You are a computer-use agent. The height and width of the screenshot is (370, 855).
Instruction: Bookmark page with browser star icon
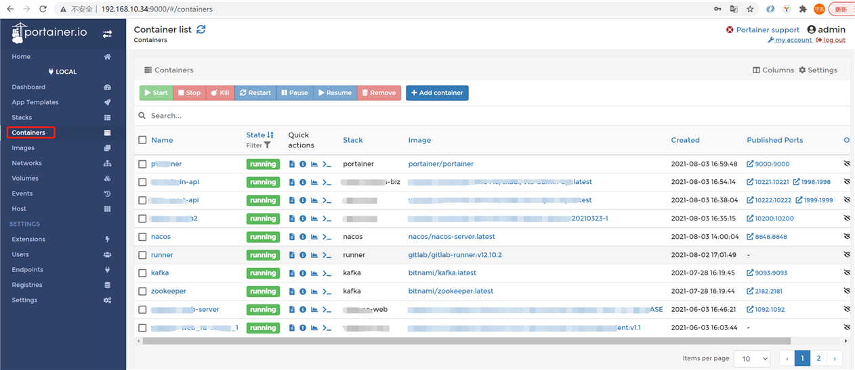[x=750, y=9]
